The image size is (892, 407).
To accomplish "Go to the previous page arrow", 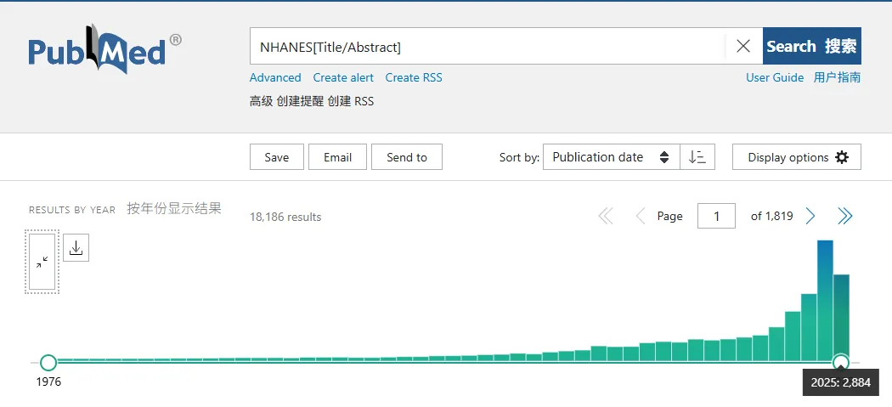I will [x=640, y=217].
